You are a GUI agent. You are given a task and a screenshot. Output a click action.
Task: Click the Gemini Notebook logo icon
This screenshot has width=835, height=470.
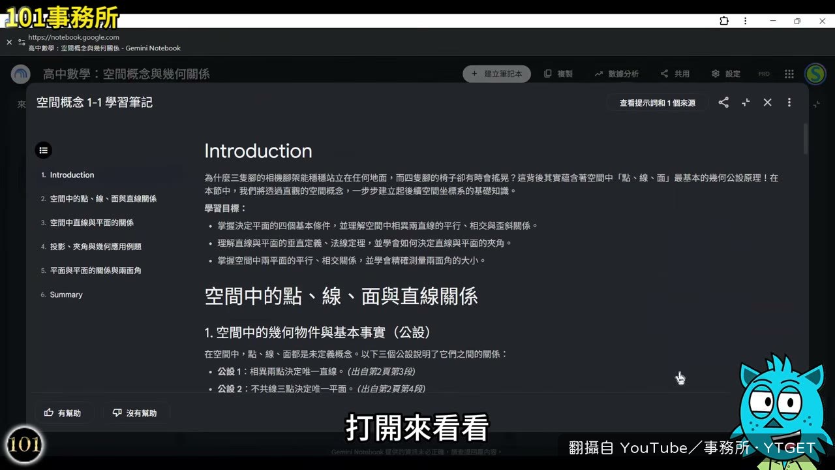click(x=21, y=74)
